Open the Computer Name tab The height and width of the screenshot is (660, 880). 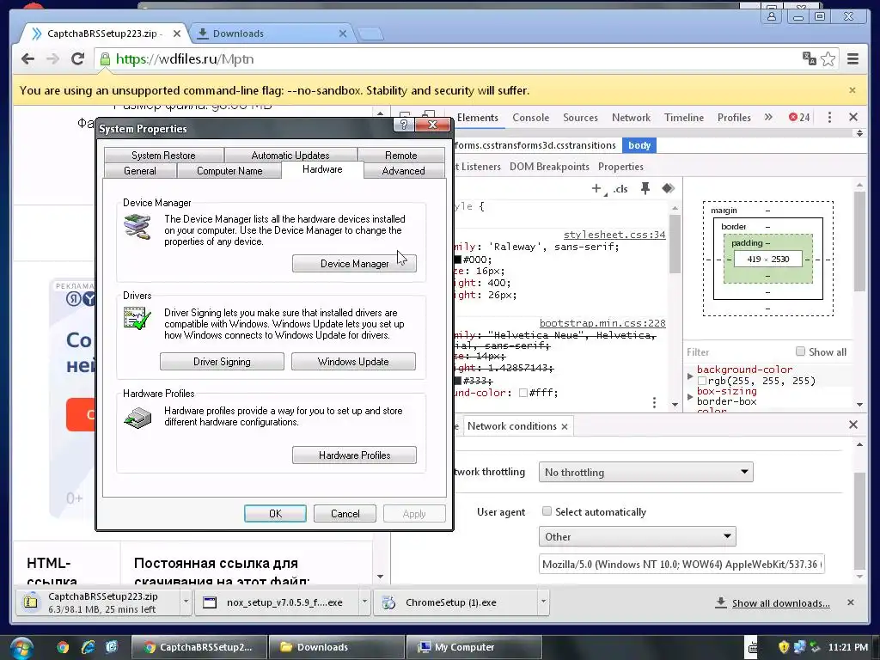(x=229, y=171)
